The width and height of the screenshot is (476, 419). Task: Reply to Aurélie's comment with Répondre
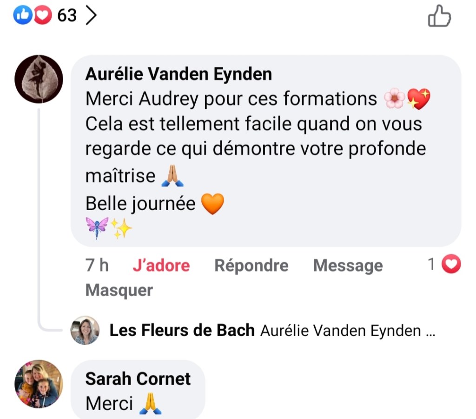coord(251,266)
